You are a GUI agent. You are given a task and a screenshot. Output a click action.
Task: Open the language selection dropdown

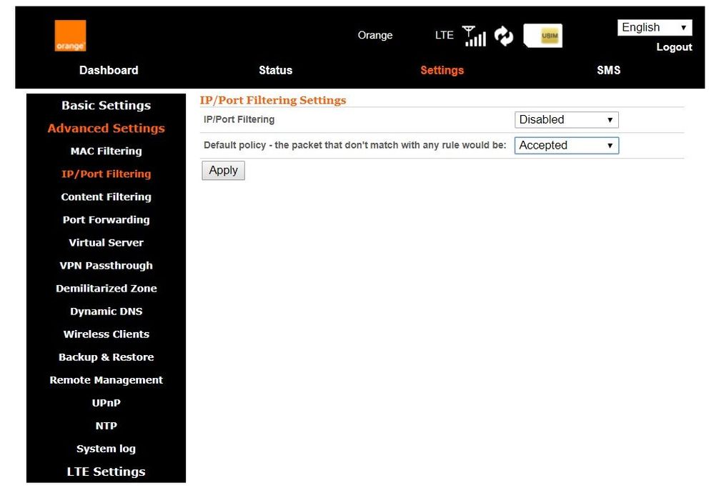click(x=655, y=27)
